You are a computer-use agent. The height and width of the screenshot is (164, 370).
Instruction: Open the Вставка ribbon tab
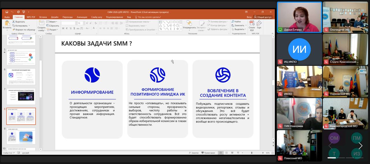pos(43,17)
